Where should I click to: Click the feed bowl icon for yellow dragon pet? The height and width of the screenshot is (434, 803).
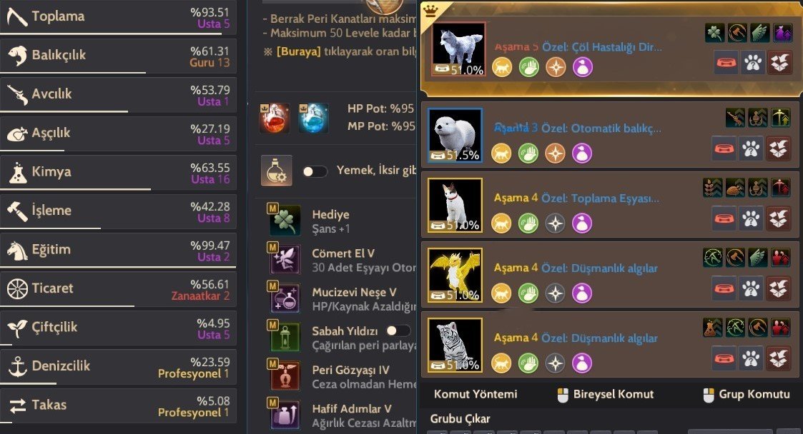tap(724, 288)
